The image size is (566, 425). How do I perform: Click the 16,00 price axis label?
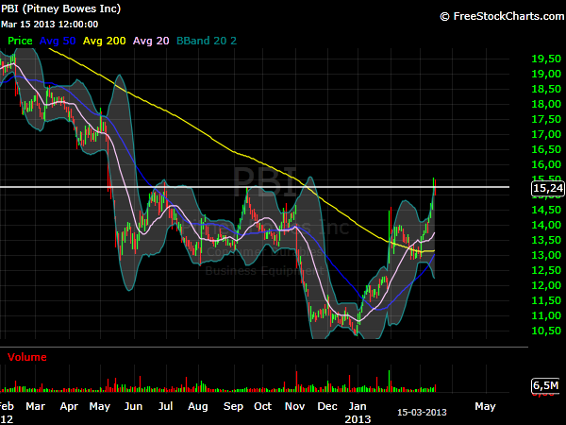click(x=546, y=164)
